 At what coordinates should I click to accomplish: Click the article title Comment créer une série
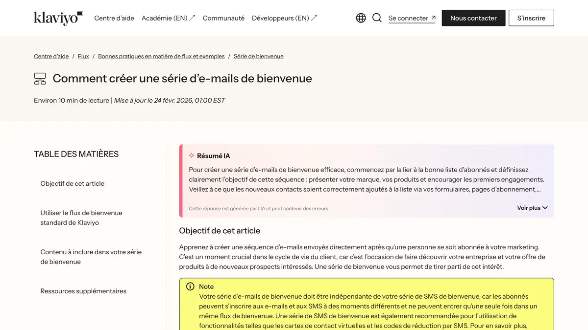182,79
